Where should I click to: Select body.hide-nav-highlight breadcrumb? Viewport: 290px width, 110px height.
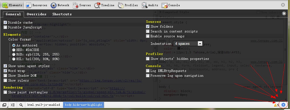[84, 105]
